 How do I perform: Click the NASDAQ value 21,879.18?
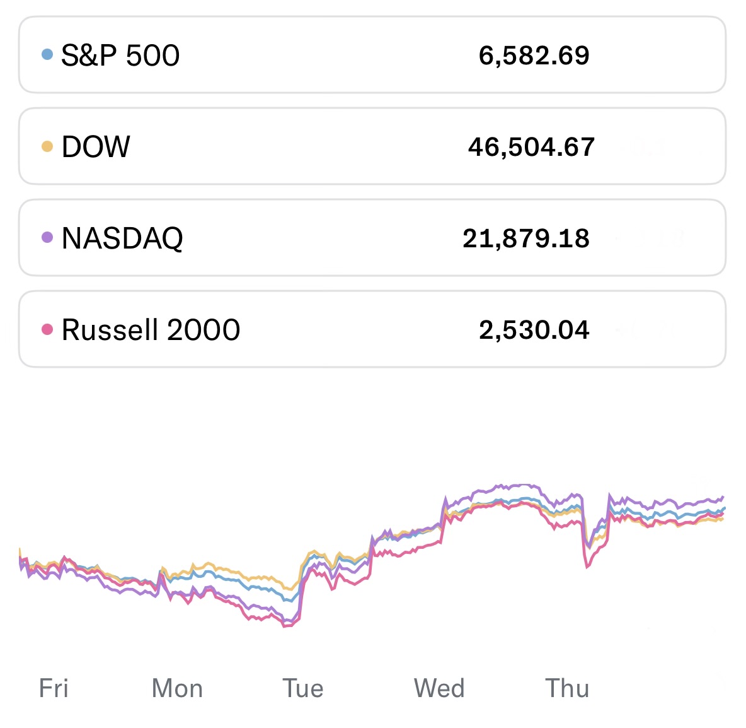coord(526,238)
